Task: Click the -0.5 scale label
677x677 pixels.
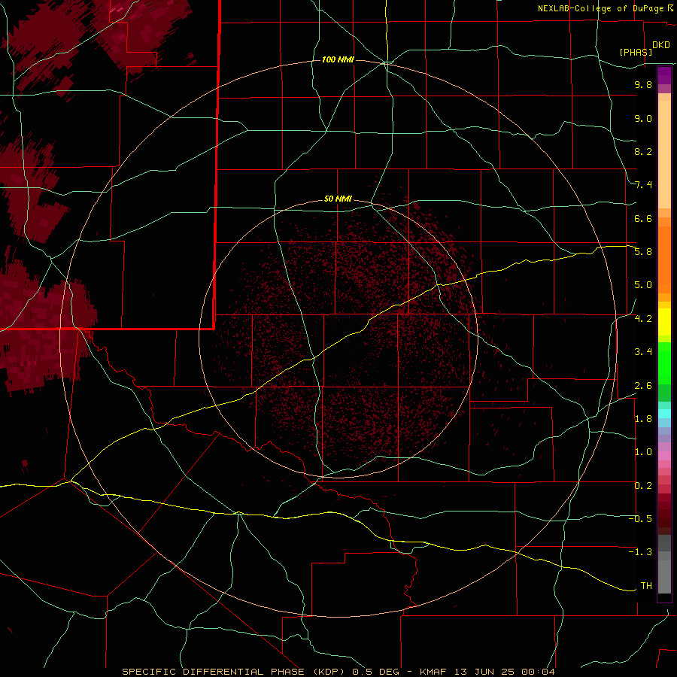Action: pyautogui.click(x=641, y=519)
